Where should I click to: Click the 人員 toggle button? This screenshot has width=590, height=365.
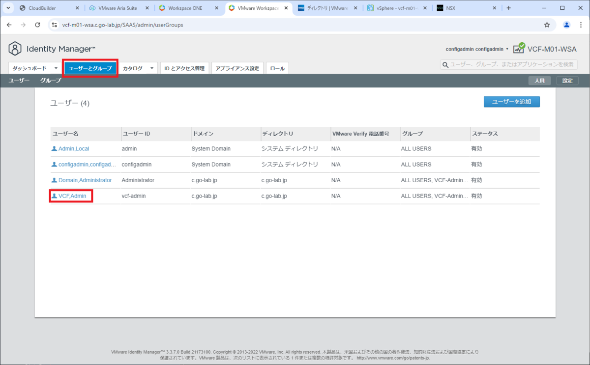pyautogui.click(x=540, y=81)
